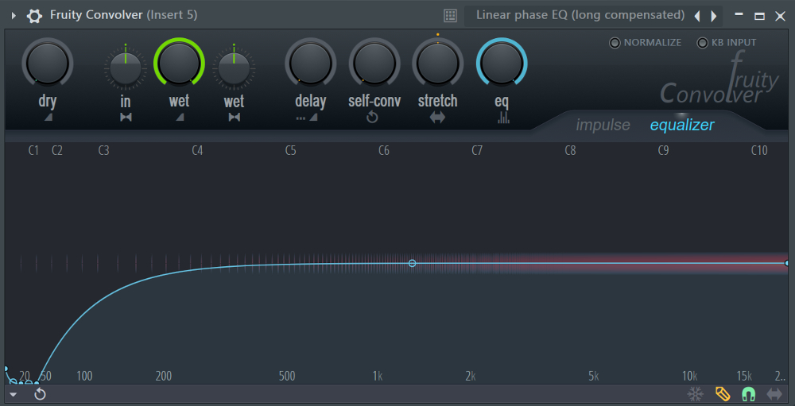Toggle the freeze snowflake icon
The image size is (795, 406).
(x=695, y=394)
